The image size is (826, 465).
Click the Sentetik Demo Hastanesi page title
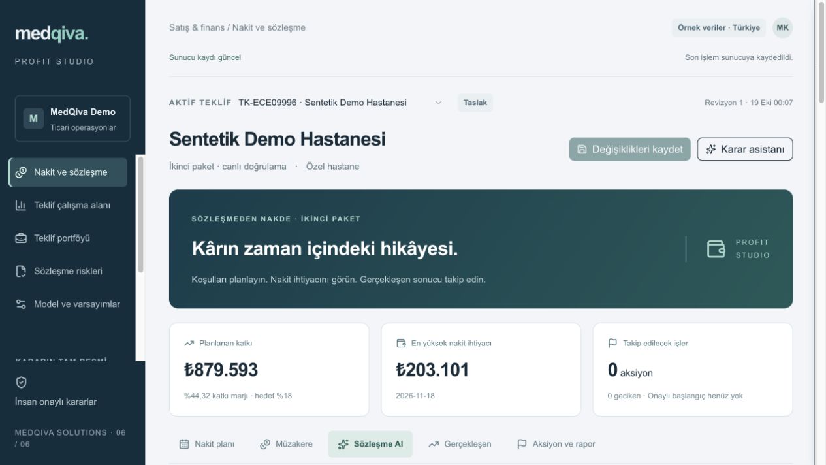pyautogui.click(x=278, y=139)
